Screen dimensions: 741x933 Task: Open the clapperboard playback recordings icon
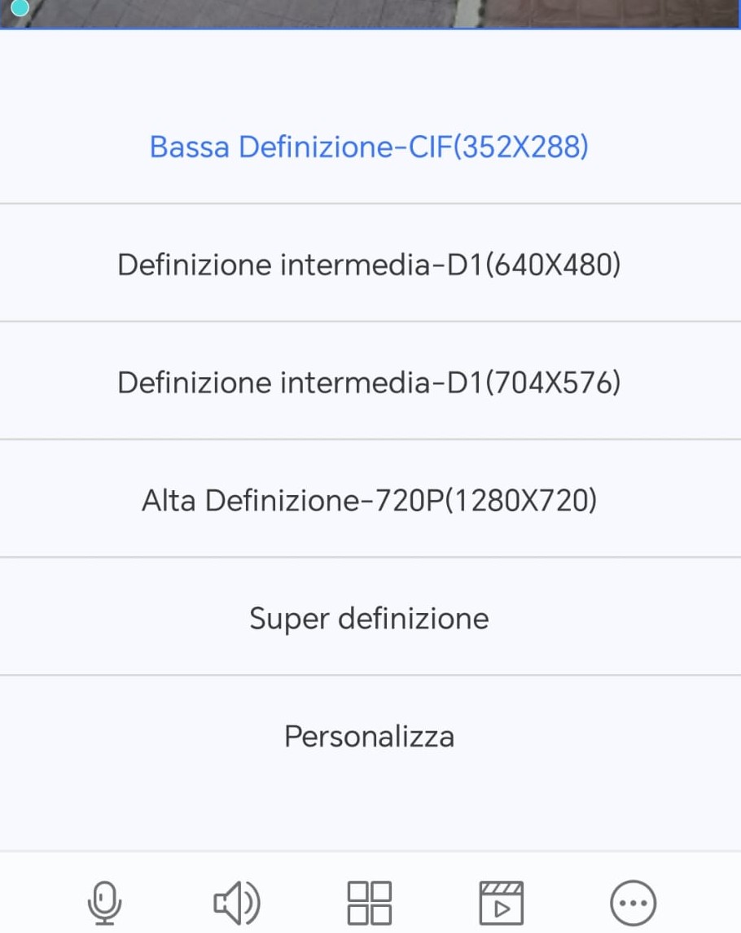pos(501,903)
